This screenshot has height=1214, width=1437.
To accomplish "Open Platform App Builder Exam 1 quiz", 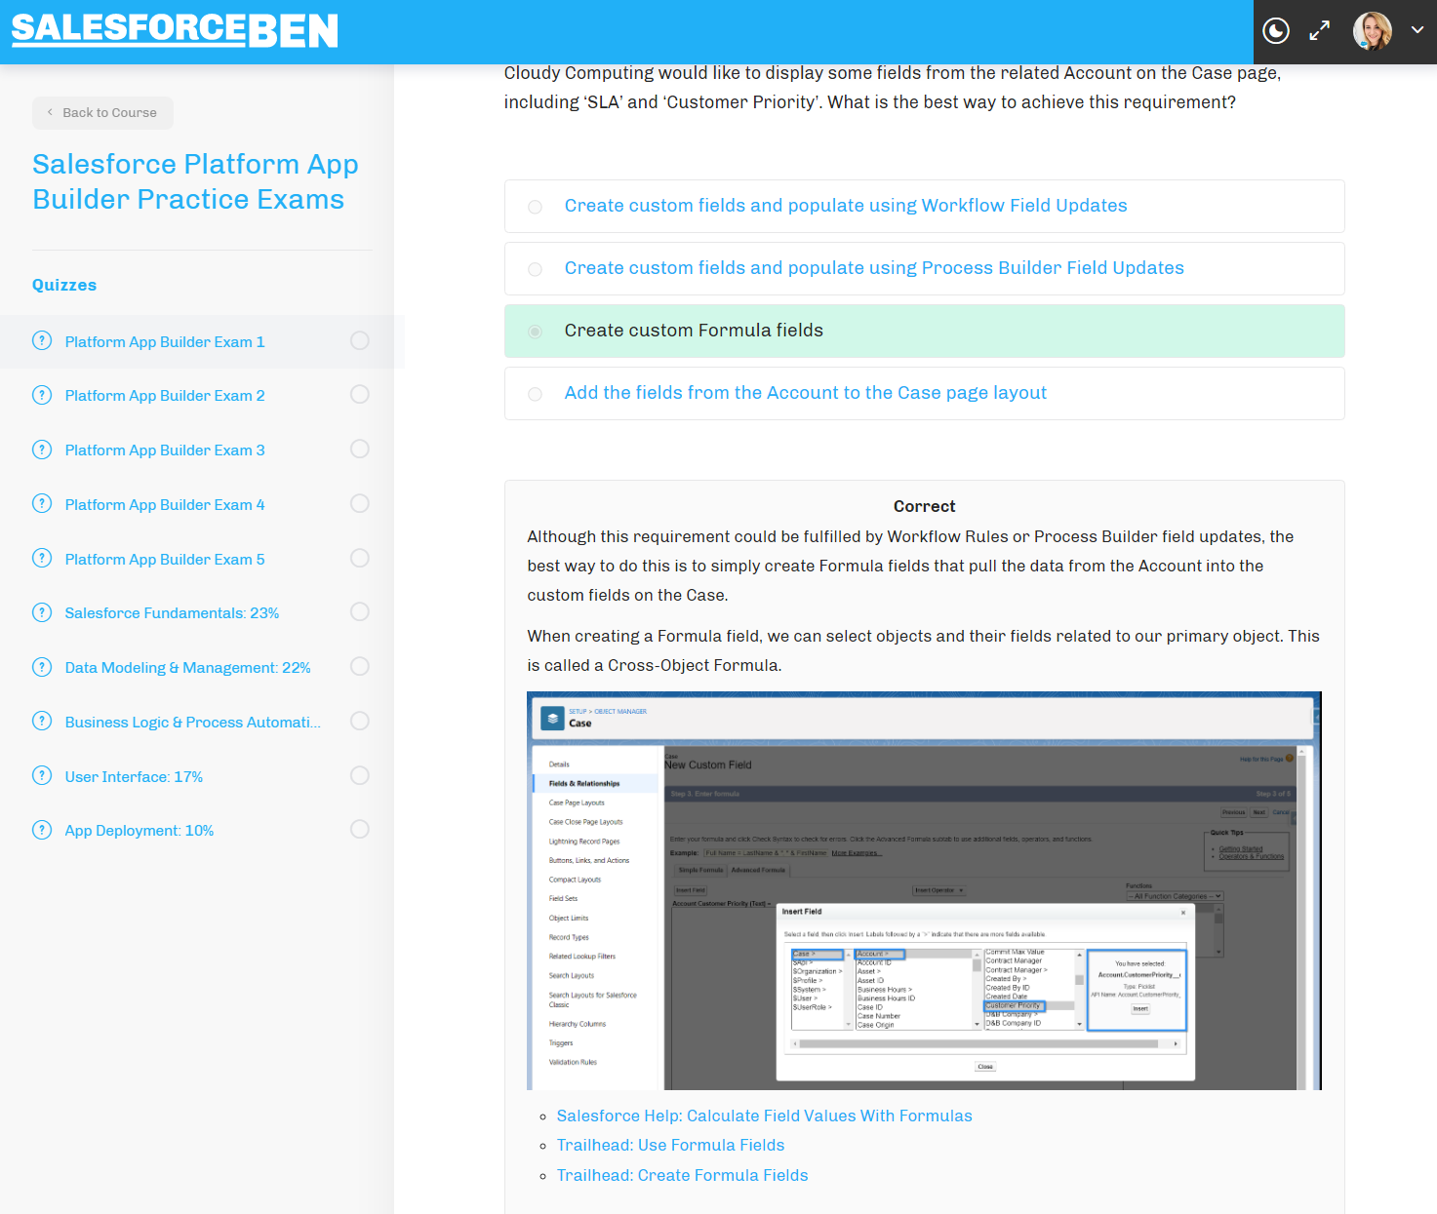I will point(165,342).
